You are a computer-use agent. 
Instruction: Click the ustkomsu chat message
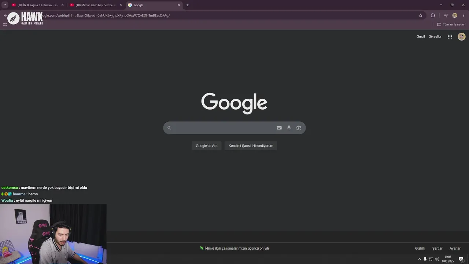44,187
